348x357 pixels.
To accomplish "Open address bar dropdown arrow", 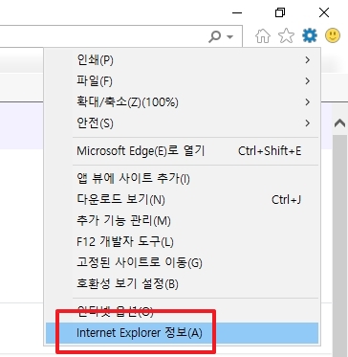I will click(x=229, y=37).
